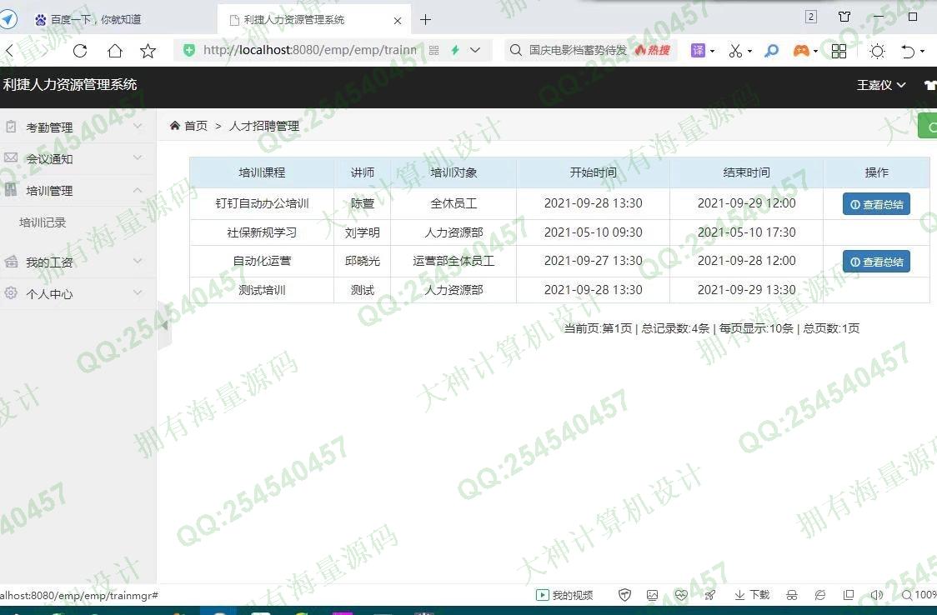The height and width of the screenshot is (615, 937).
Task: Click the home icon in browser toolbar
Action: click(x=115, y=51)
